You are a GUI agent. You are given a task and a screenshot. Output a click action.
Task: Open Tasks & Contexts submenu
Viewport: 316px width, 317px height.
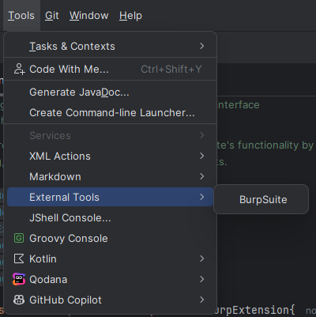(110, 46)
